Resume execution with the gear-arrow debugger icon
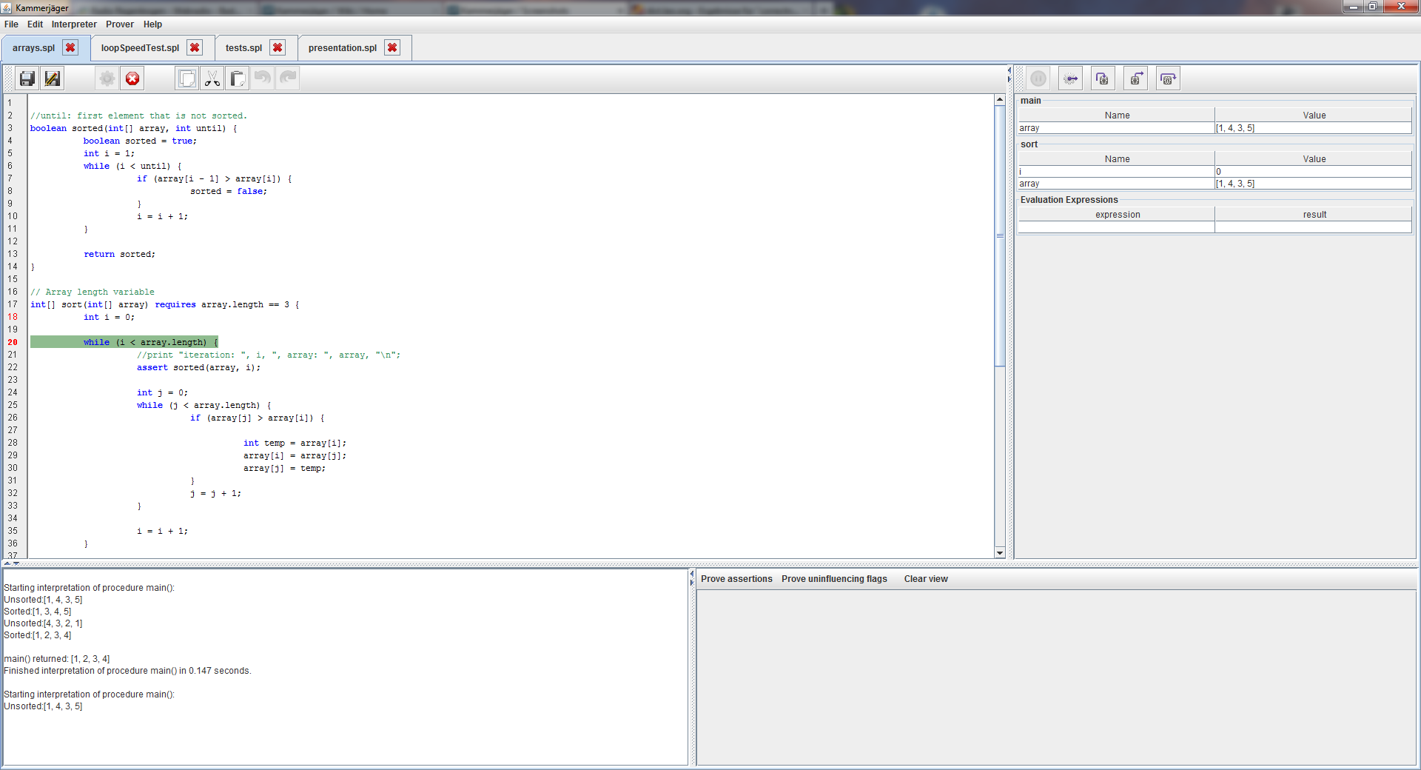Image resolution: width=1421 pixels, height=770 pixels. click(x=1070, y=78)
